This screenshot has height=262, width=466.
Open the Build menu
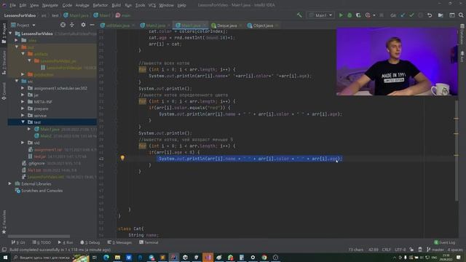click(x=116, y=5)
